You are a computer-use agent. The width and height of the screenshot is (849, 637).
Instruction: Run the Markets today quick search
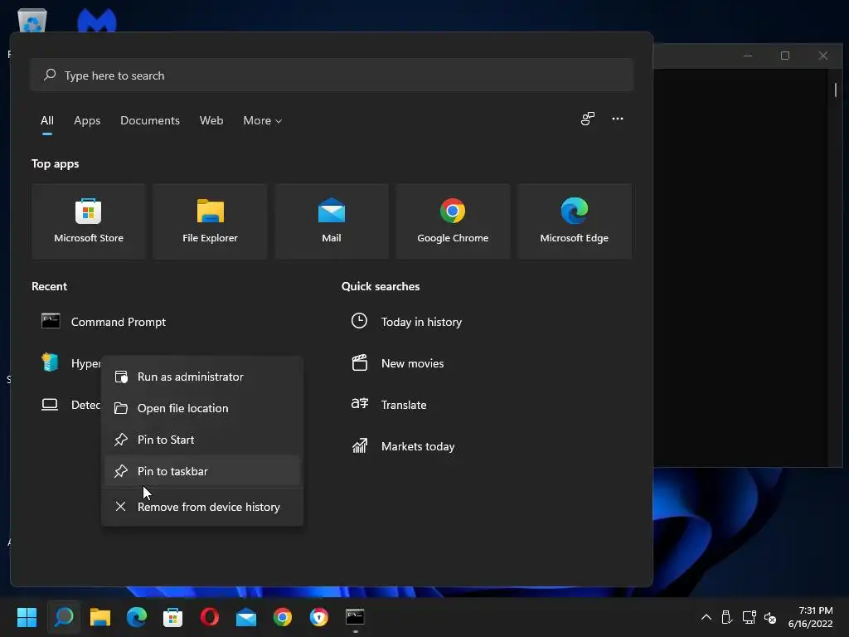[x=403, y=446]
